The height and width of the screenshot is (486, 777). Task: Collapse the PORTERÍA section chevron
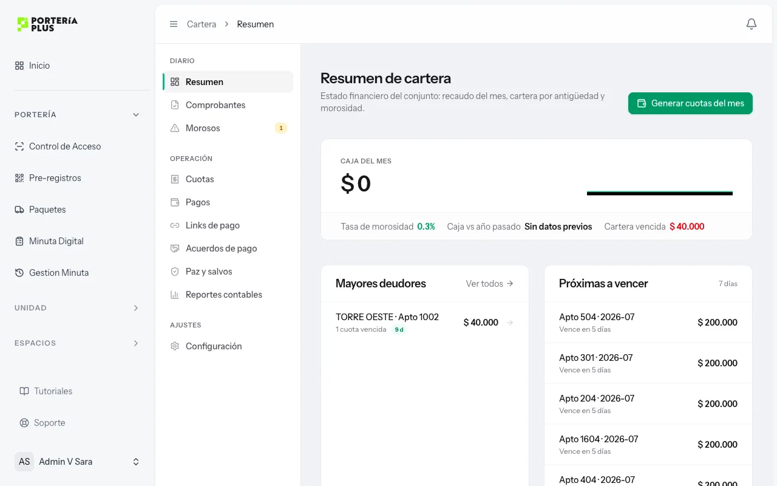click(136, 115)
